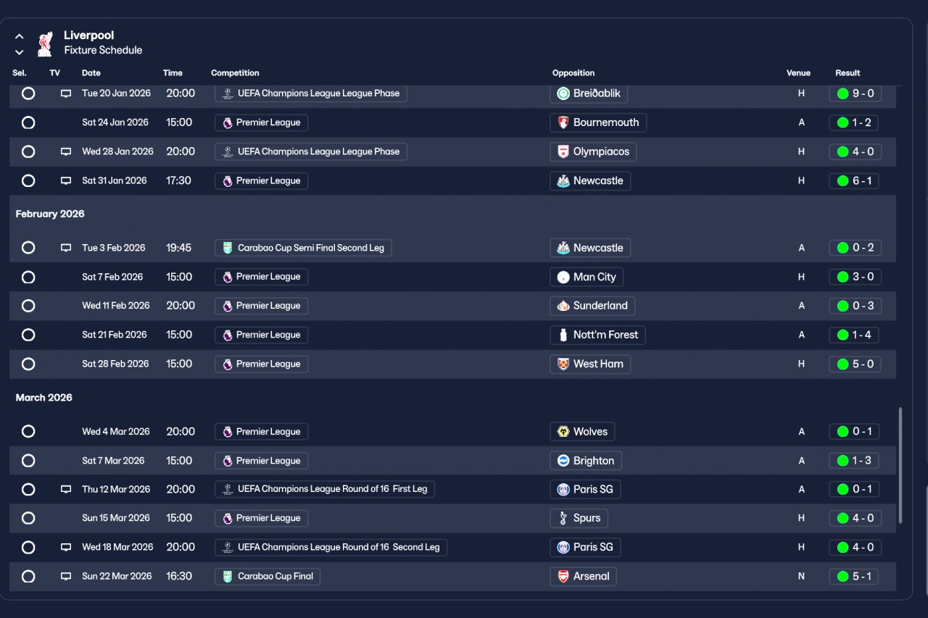The width and height of the screenshot is (928, 618).
Task: Click the Man City club crest
Action: 563,277
